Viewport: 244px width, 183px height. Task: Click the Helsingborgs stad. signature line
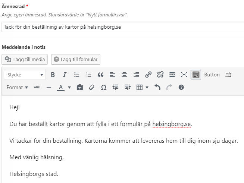[x=34, y=174]
